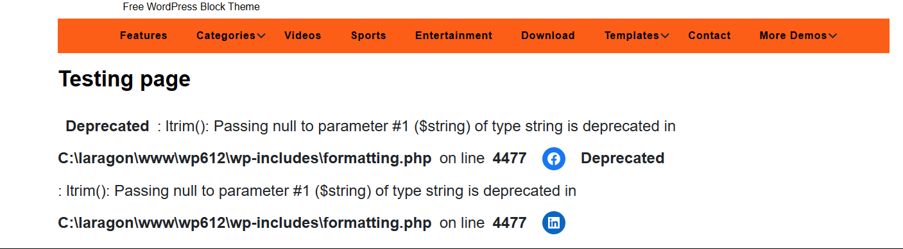
Task: Click the formatting.php path beside LinkedIn icon
Action: pos(245,223)
